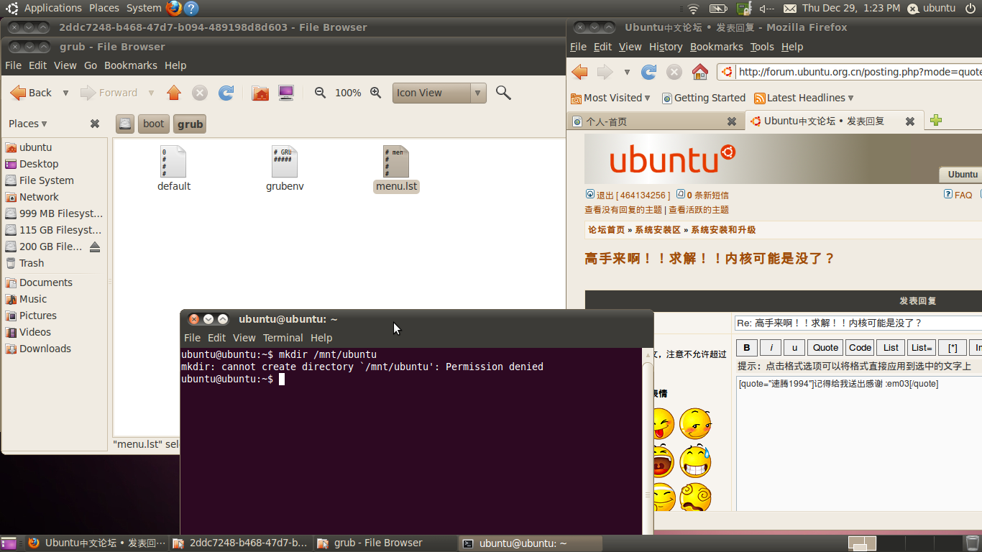Select the menu.lst file icon
Image resolution: width=982 pixels, height=552 pixels.
tap(396, 162)
